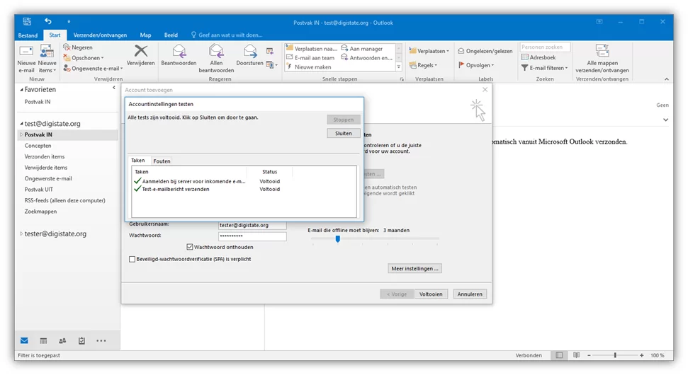Click the Doorsturen icon

[249, 51]
